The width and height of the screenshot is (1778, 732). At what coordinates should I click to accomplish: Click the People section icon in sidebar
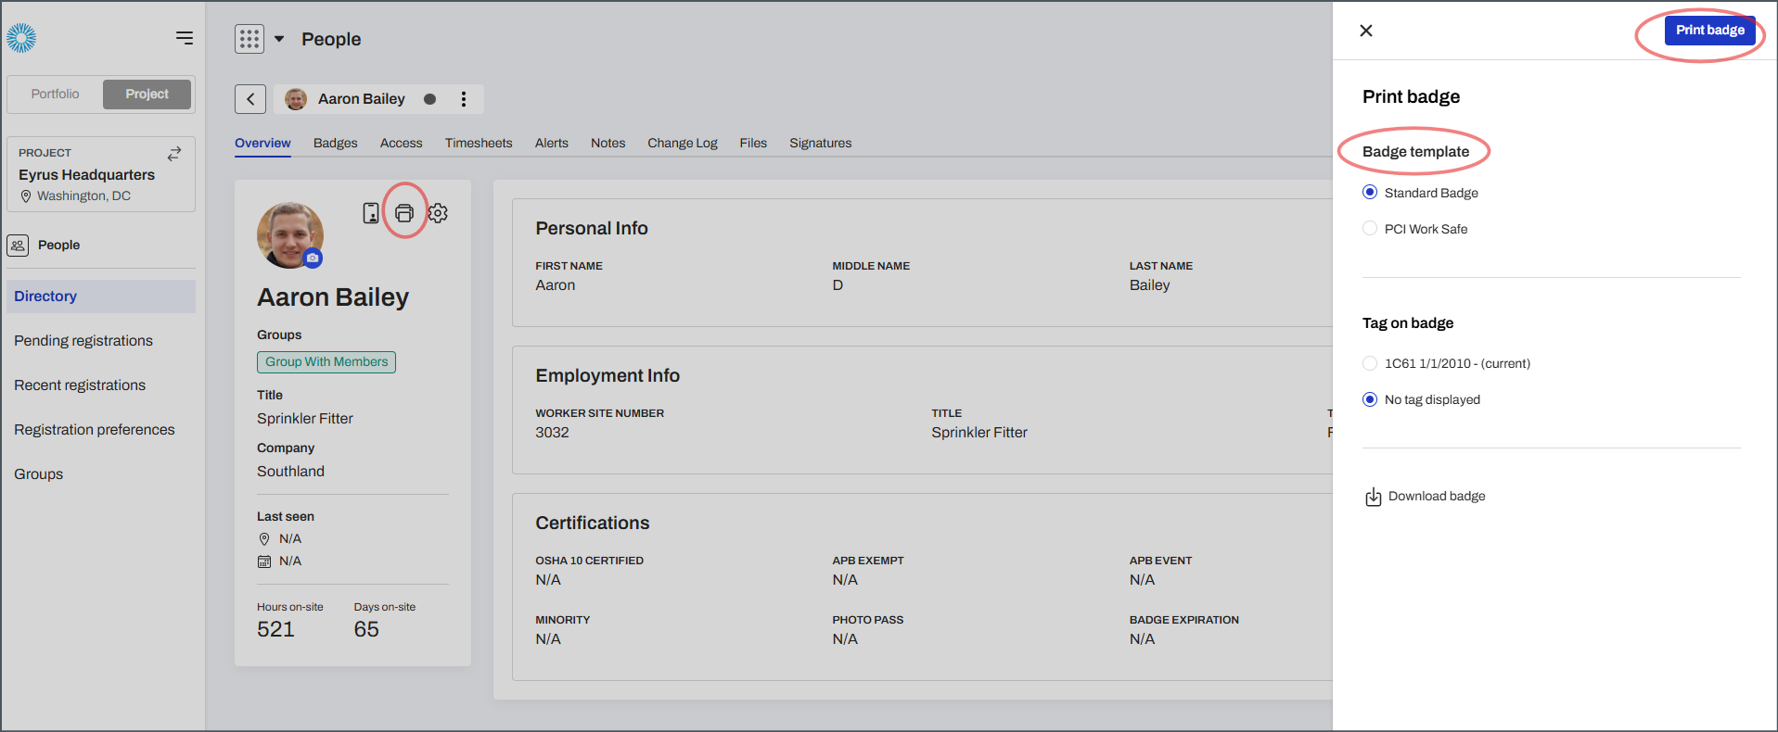click(x=18, y=246)
